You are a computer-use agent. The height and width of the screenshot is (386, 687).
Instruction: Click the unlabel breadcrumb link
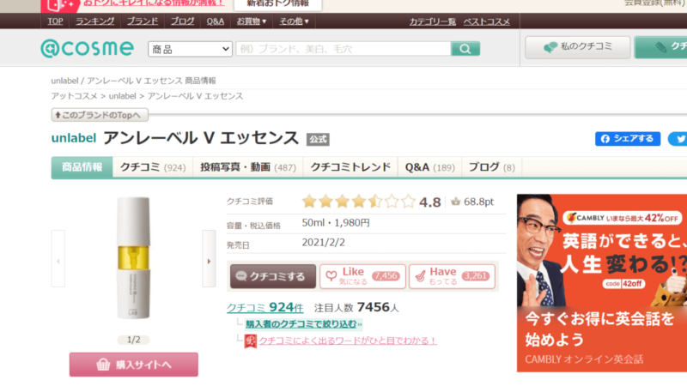[122, 96]
